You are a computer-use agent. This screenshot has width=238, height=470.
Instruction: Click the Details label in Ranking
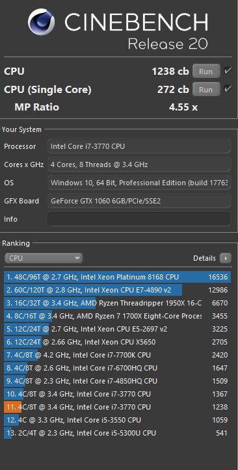click(x=204, y=258)
